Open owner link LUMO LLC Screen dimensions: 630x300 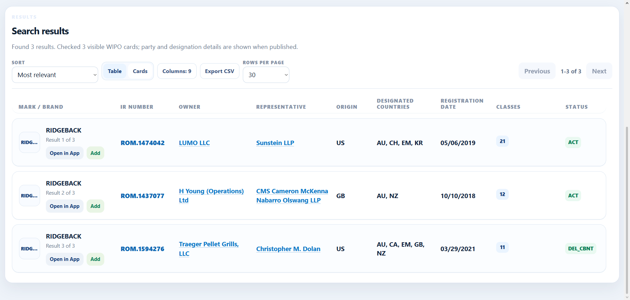[194, 143]
